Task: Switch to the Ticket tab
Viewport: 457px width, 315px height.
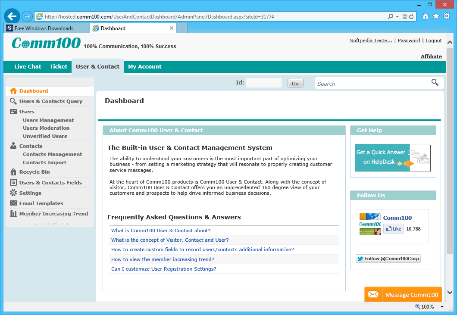Action: click(x=58, y=67)
